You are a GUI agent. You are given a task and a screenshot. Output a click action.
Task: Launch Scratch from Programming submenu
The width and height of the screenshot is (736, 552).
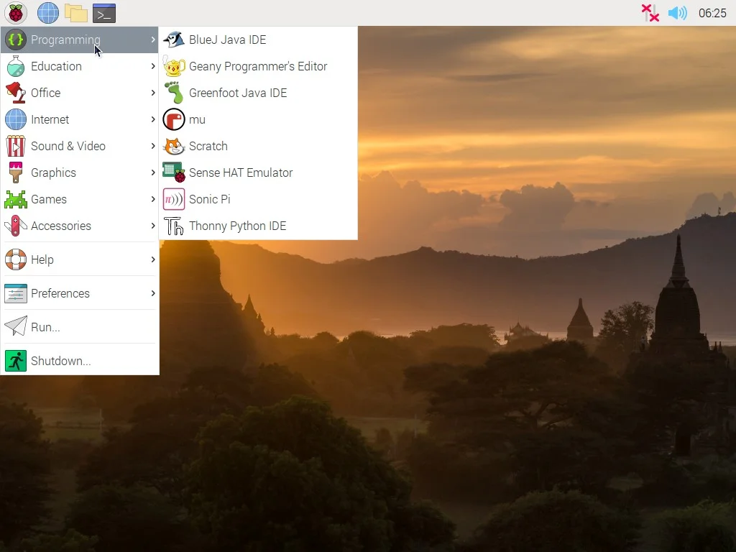(258, 146)
